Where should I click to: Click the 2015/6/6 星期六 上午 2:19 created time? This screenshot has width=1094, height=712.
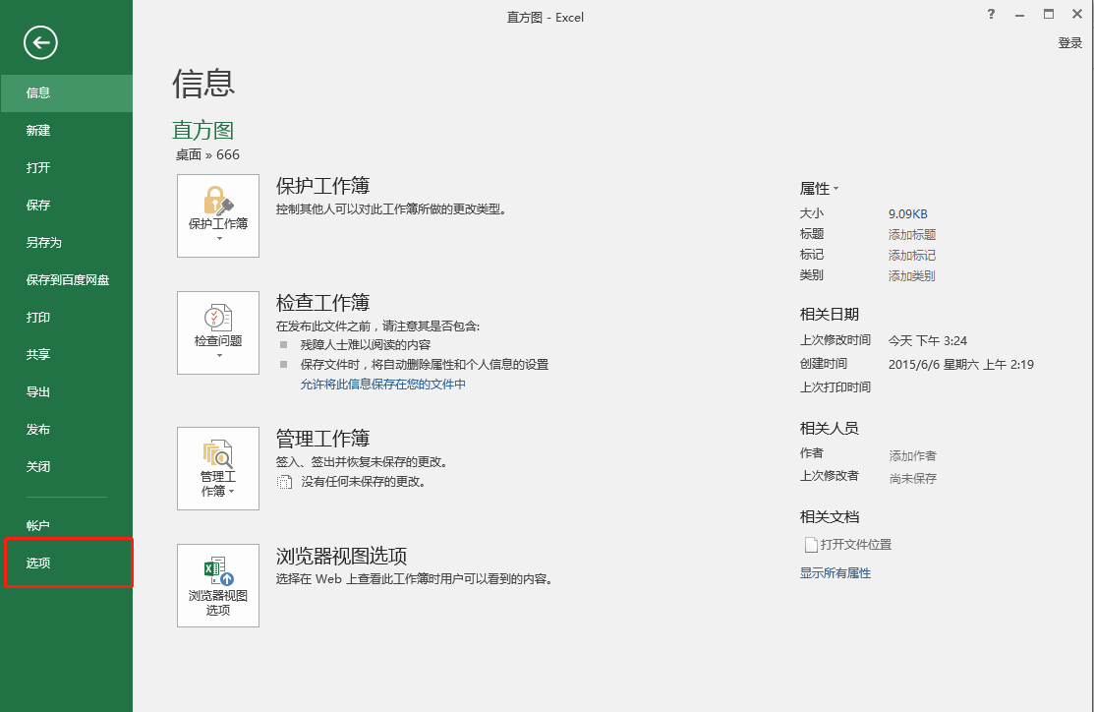coord(960,365)
